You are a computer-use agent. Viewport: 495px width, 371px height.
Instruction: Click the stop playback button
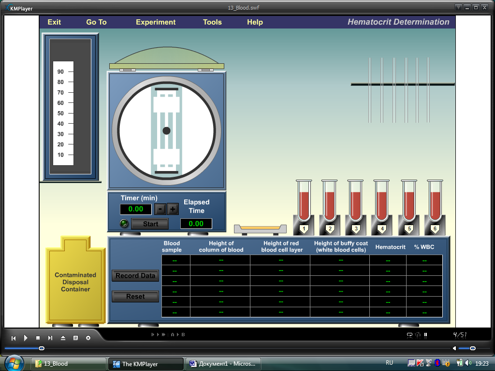tap(38, 338)
